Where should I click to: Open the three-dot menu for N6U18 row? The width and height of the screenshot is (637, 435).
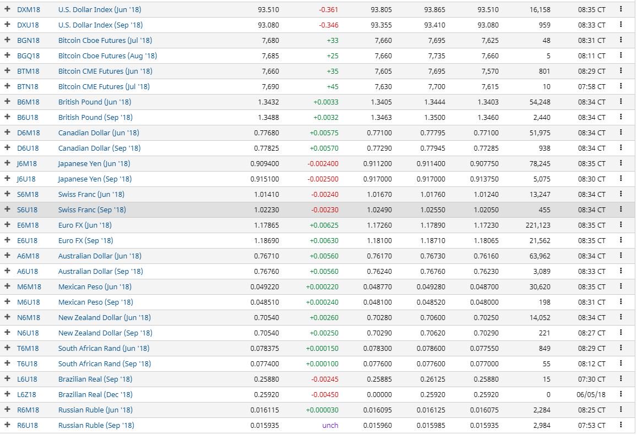point(620,333)
